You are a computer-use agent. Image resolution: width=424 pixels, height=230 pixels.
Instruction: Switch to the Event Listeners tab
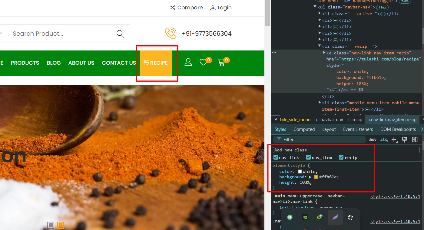point(358,129)
